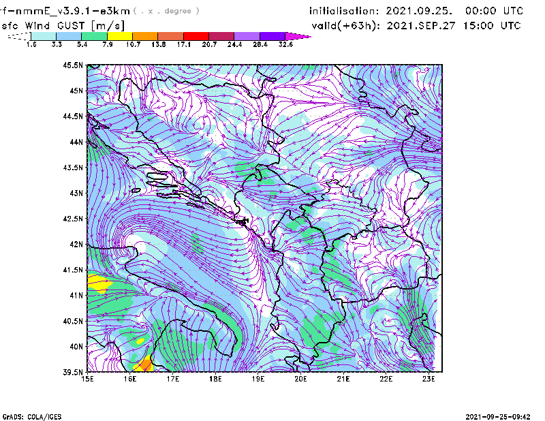The image size is (545, 421).
Task: Click the 45.5N latitude label
Action: [x=73, y=65]
